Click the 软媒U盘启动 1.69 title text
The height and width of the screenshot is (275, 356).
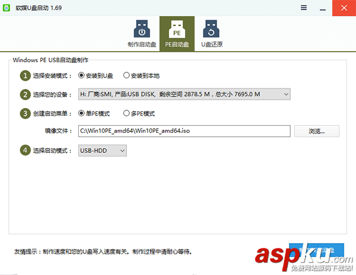click(39, 8)
